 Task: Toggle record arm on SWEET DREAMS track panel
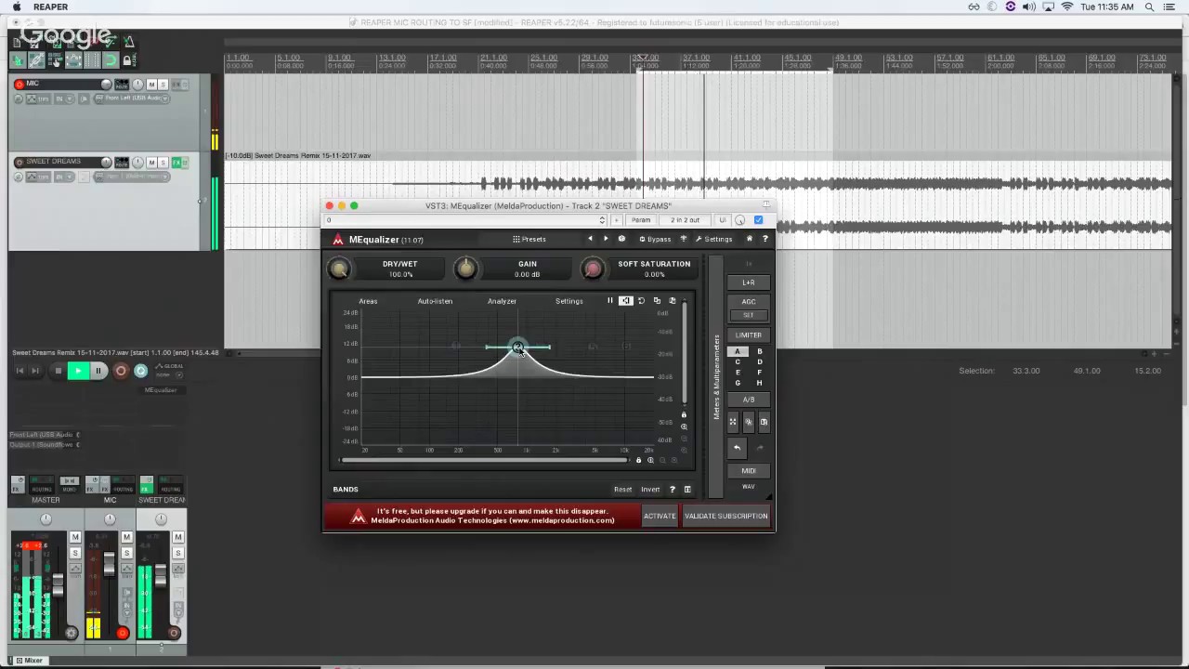[19, 163]
